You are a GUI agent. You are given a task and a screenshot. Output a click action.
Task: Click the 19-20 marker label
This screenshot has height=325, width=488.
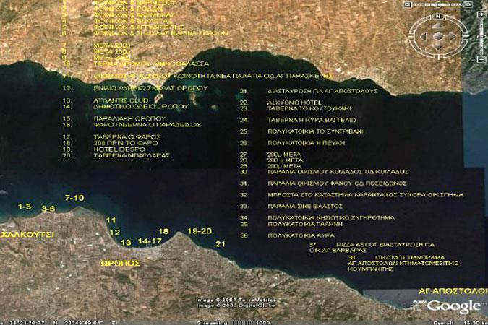click(x=199, y=230)
